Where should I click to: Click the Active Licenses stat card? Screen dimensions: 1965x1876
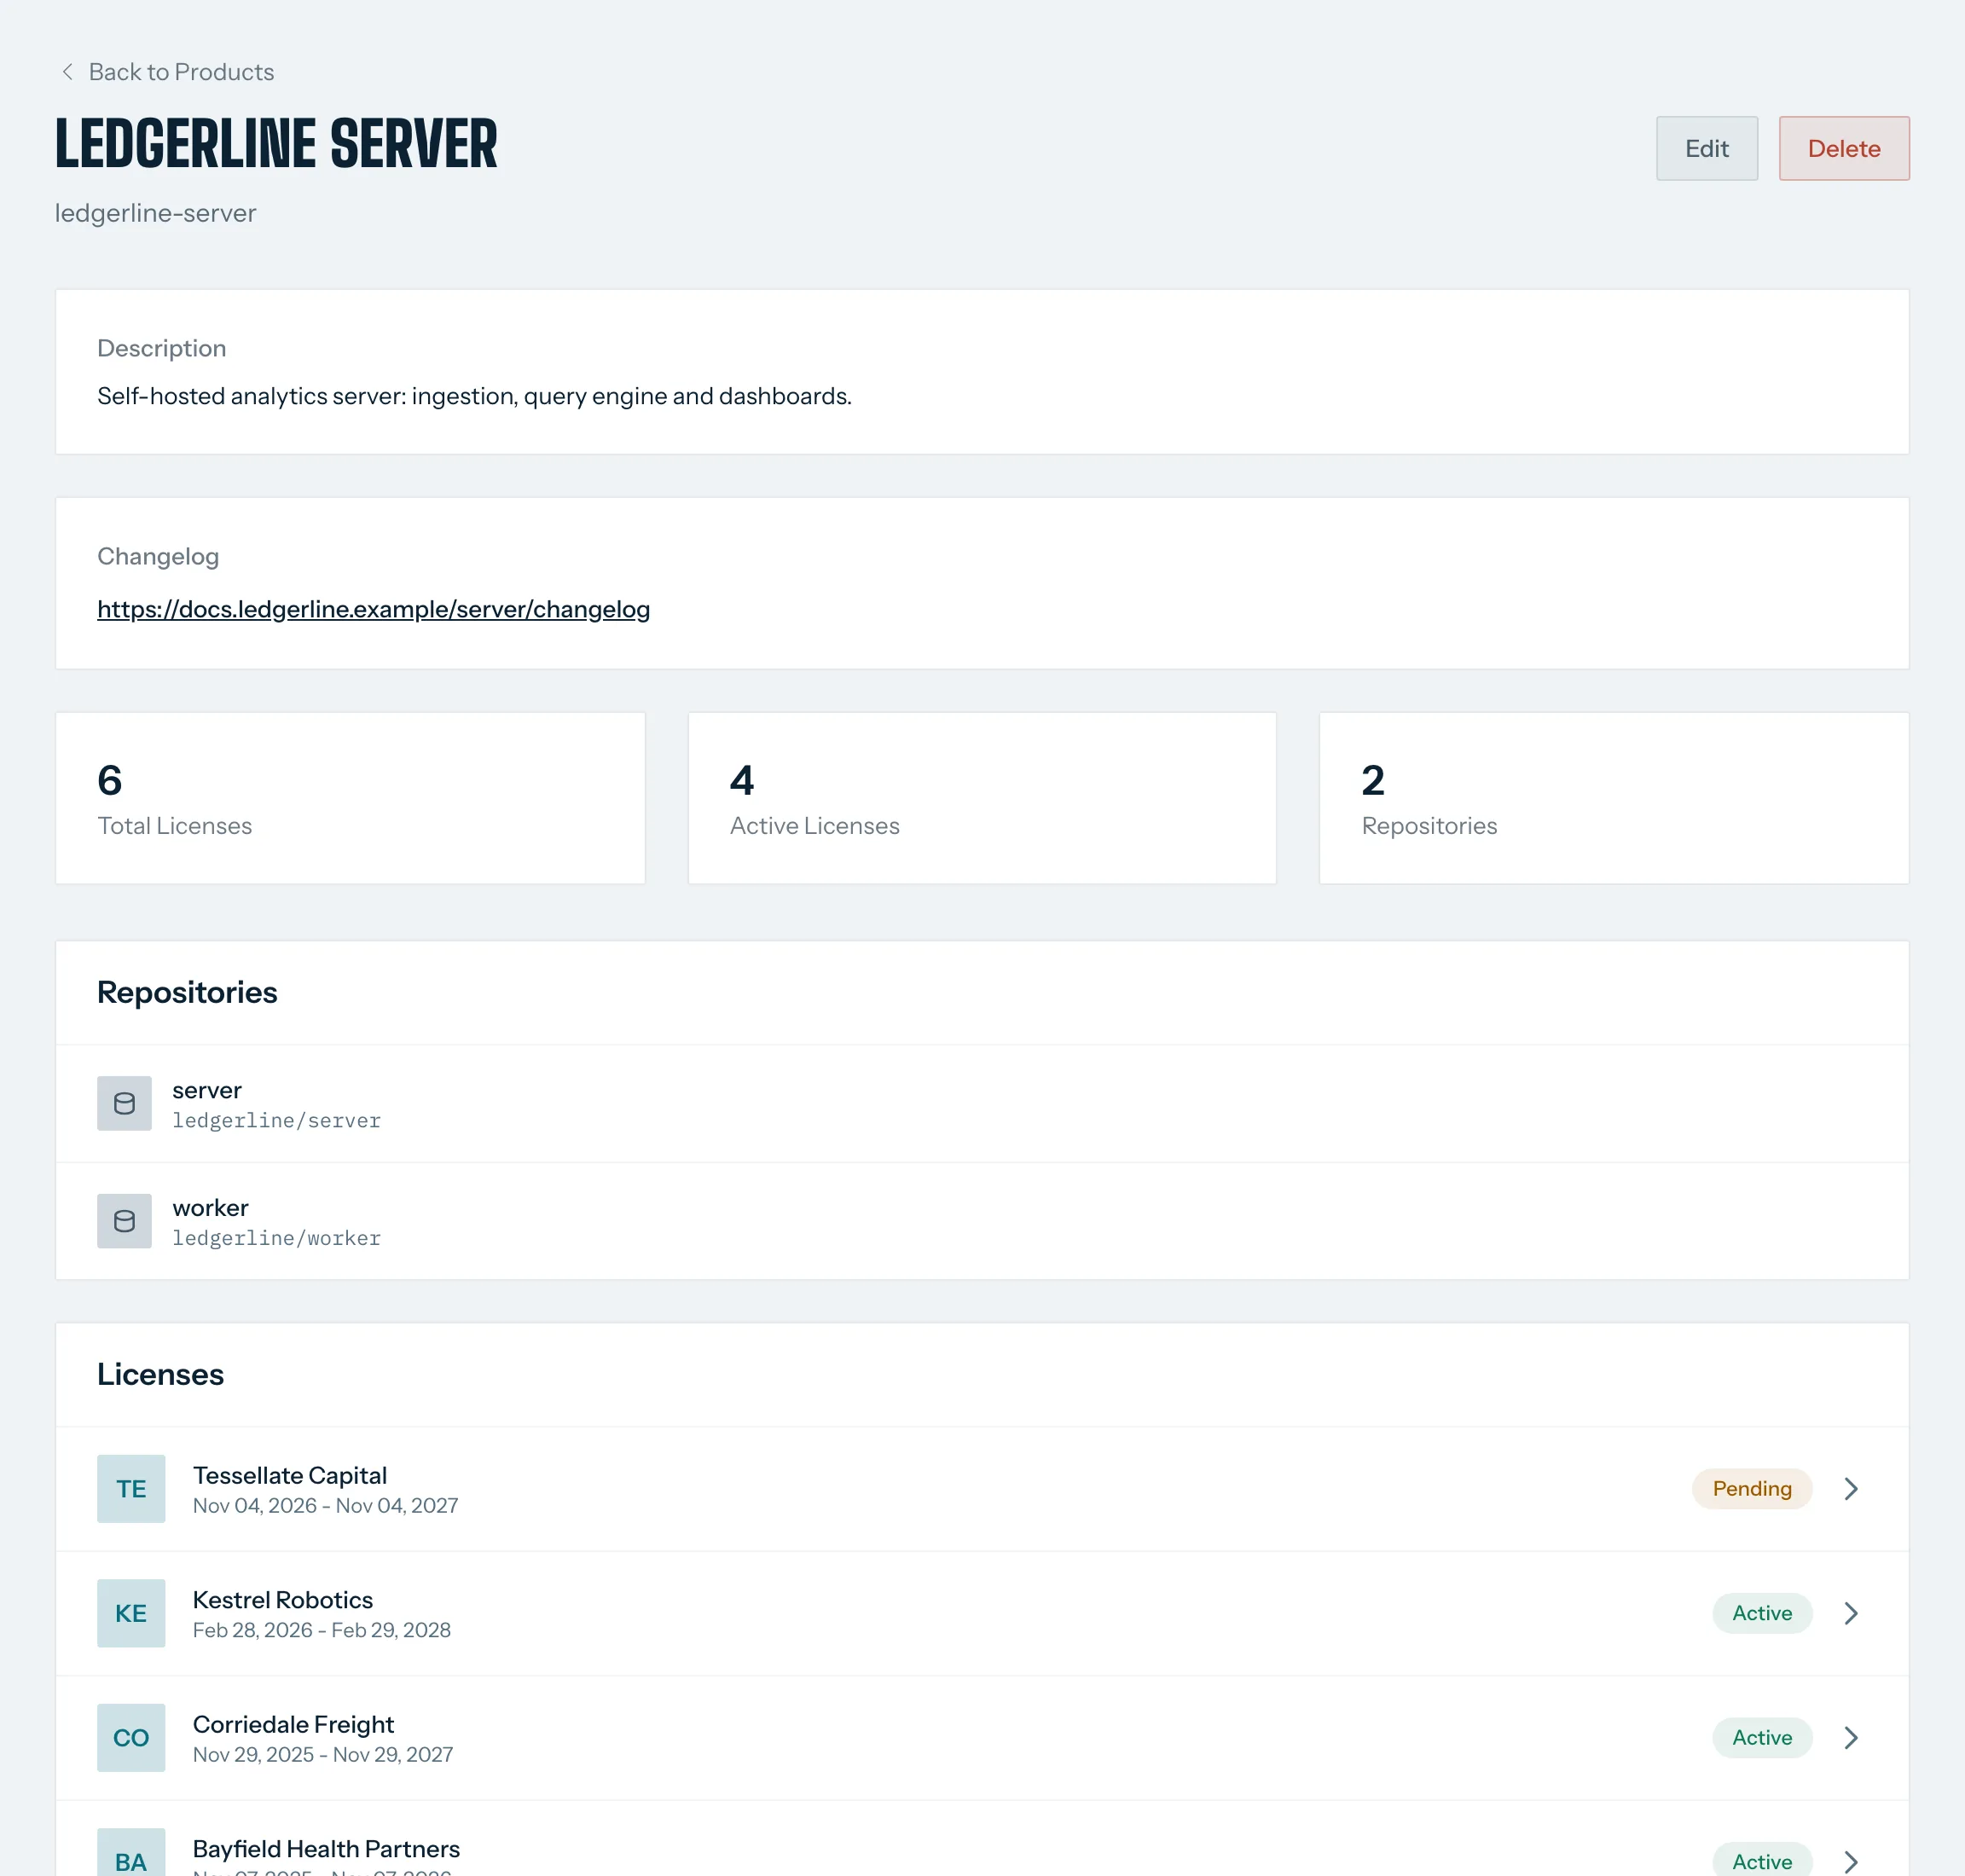[x=982, y=798]
